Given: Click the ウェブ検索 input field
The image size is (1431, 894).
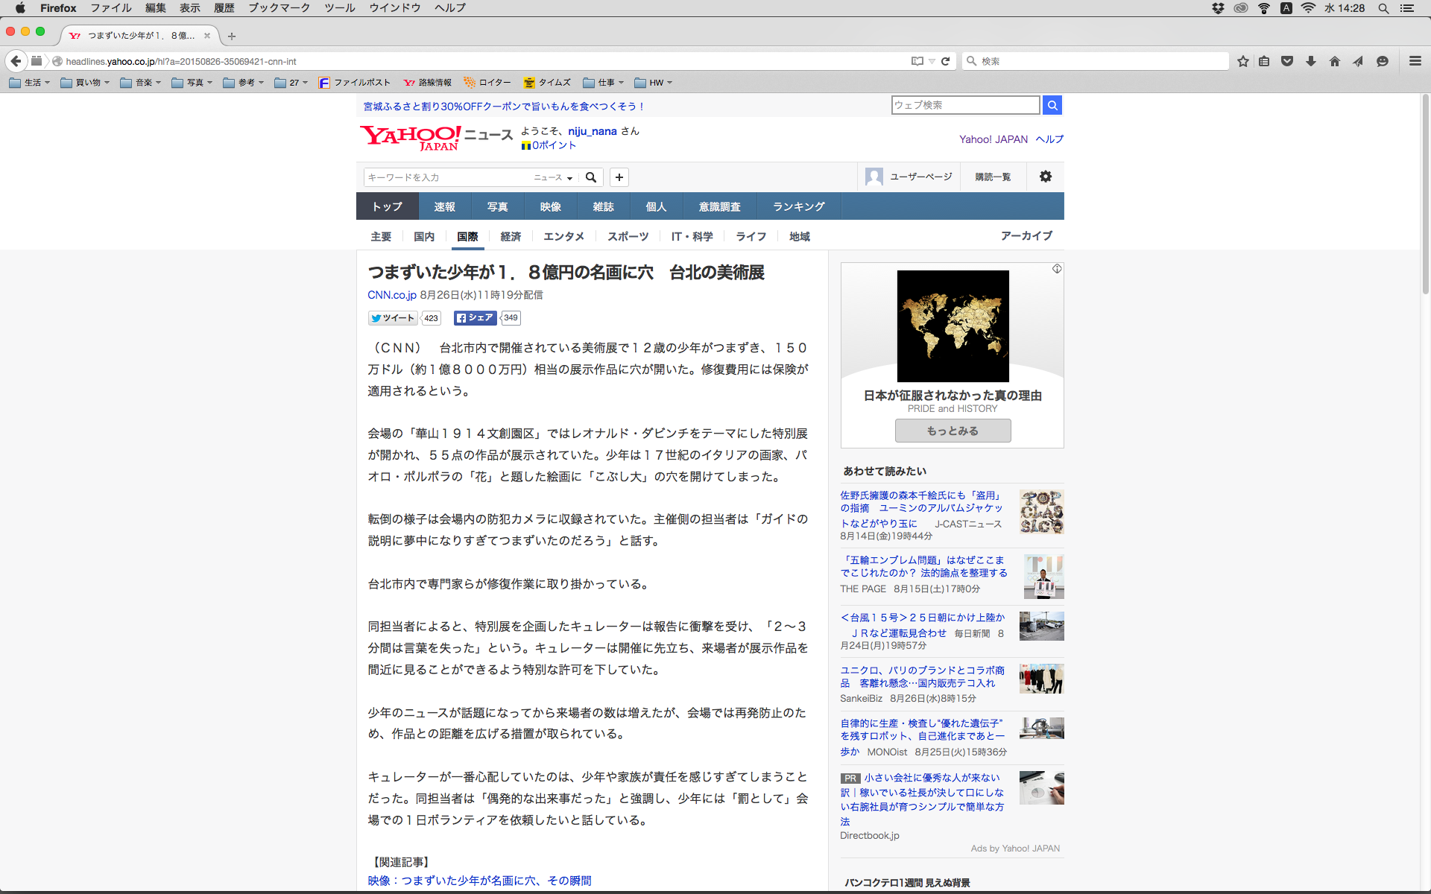Looking at the screenshot, I should click(965, 105).
